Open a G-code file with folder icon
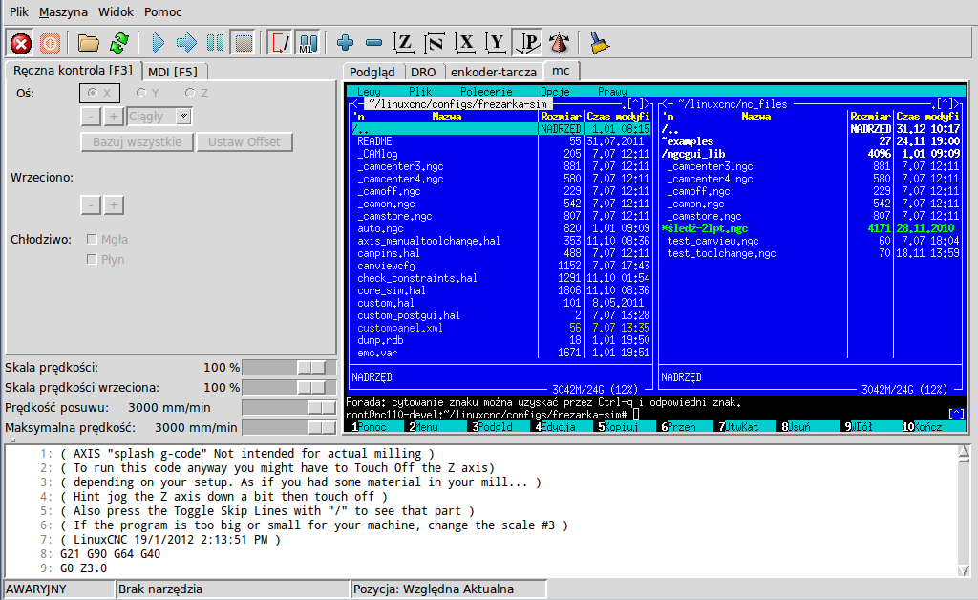The image size is (978, 600). coord(89,43)
